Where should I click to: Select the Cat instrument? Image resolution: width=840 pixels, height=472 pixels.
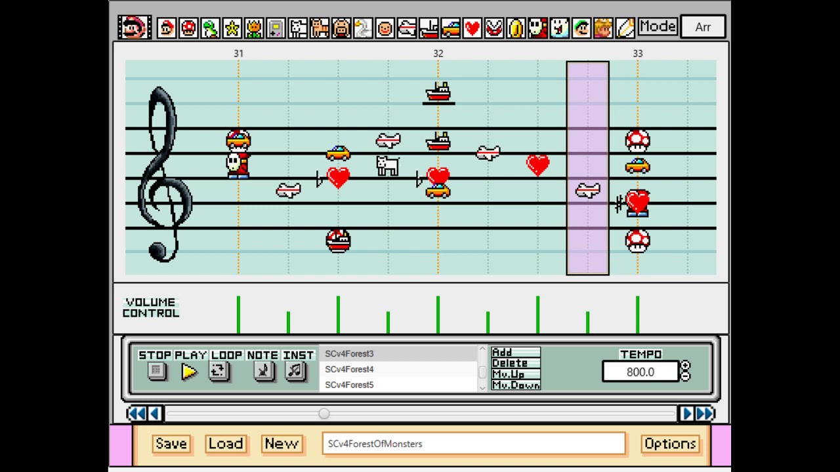[319, 28]
